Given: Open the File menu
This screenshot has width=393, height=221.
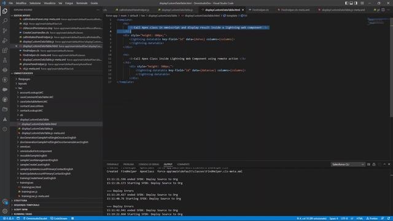Looking at the screenshot, I should (10, 3).
